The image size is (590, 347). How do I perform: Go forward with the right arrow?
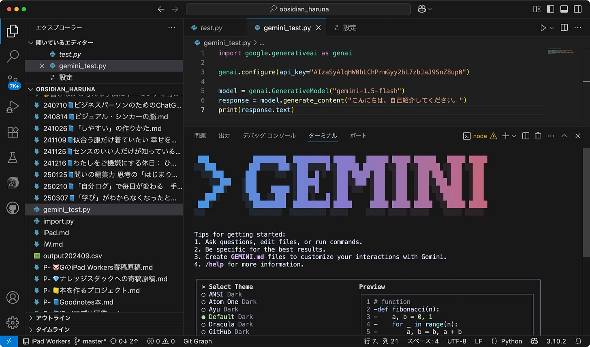(x=175, y=9)
